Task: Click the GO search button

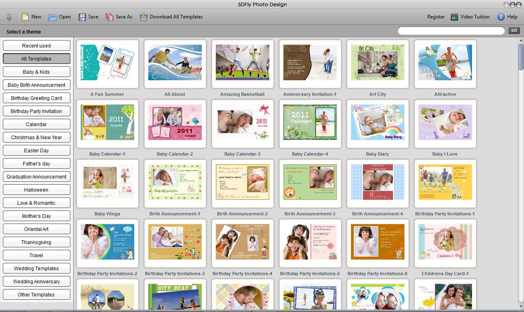Action: coord(514,31)
